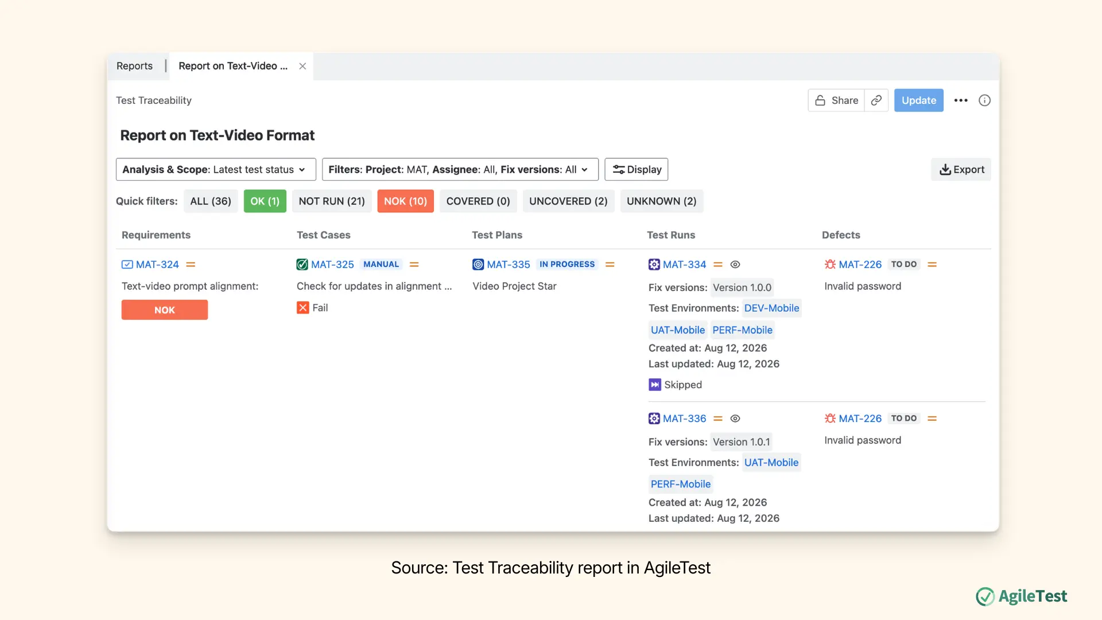Open the DEV-Mobile environment link
Screen dimensions: 1102x620
[x=771, y=308]
